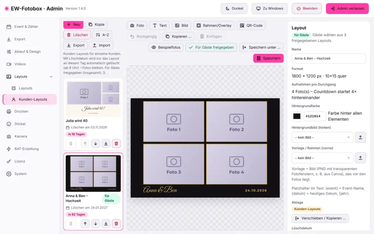This screenshot has width=374, height=234.
Task: Select the Foto 3 placeholder on canvas
Action: tap(173, 164)
